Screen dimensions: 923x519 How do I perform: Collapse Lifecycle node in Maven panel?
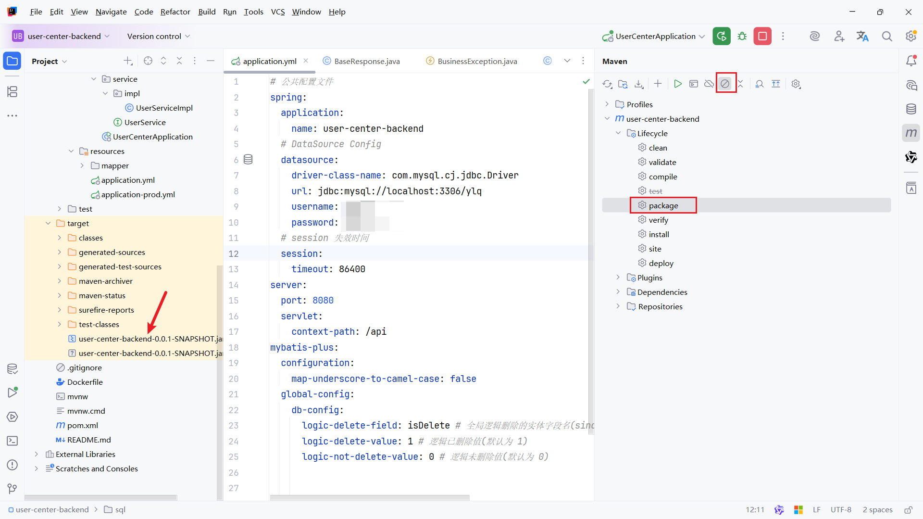[618, 133]
